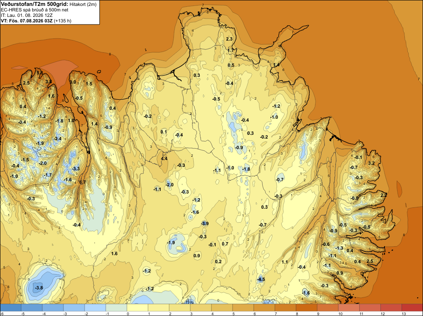Screen dimensions: 423x316
Task: Click the '(+135 h)' forecast offset text
Action: coord(63,21)
